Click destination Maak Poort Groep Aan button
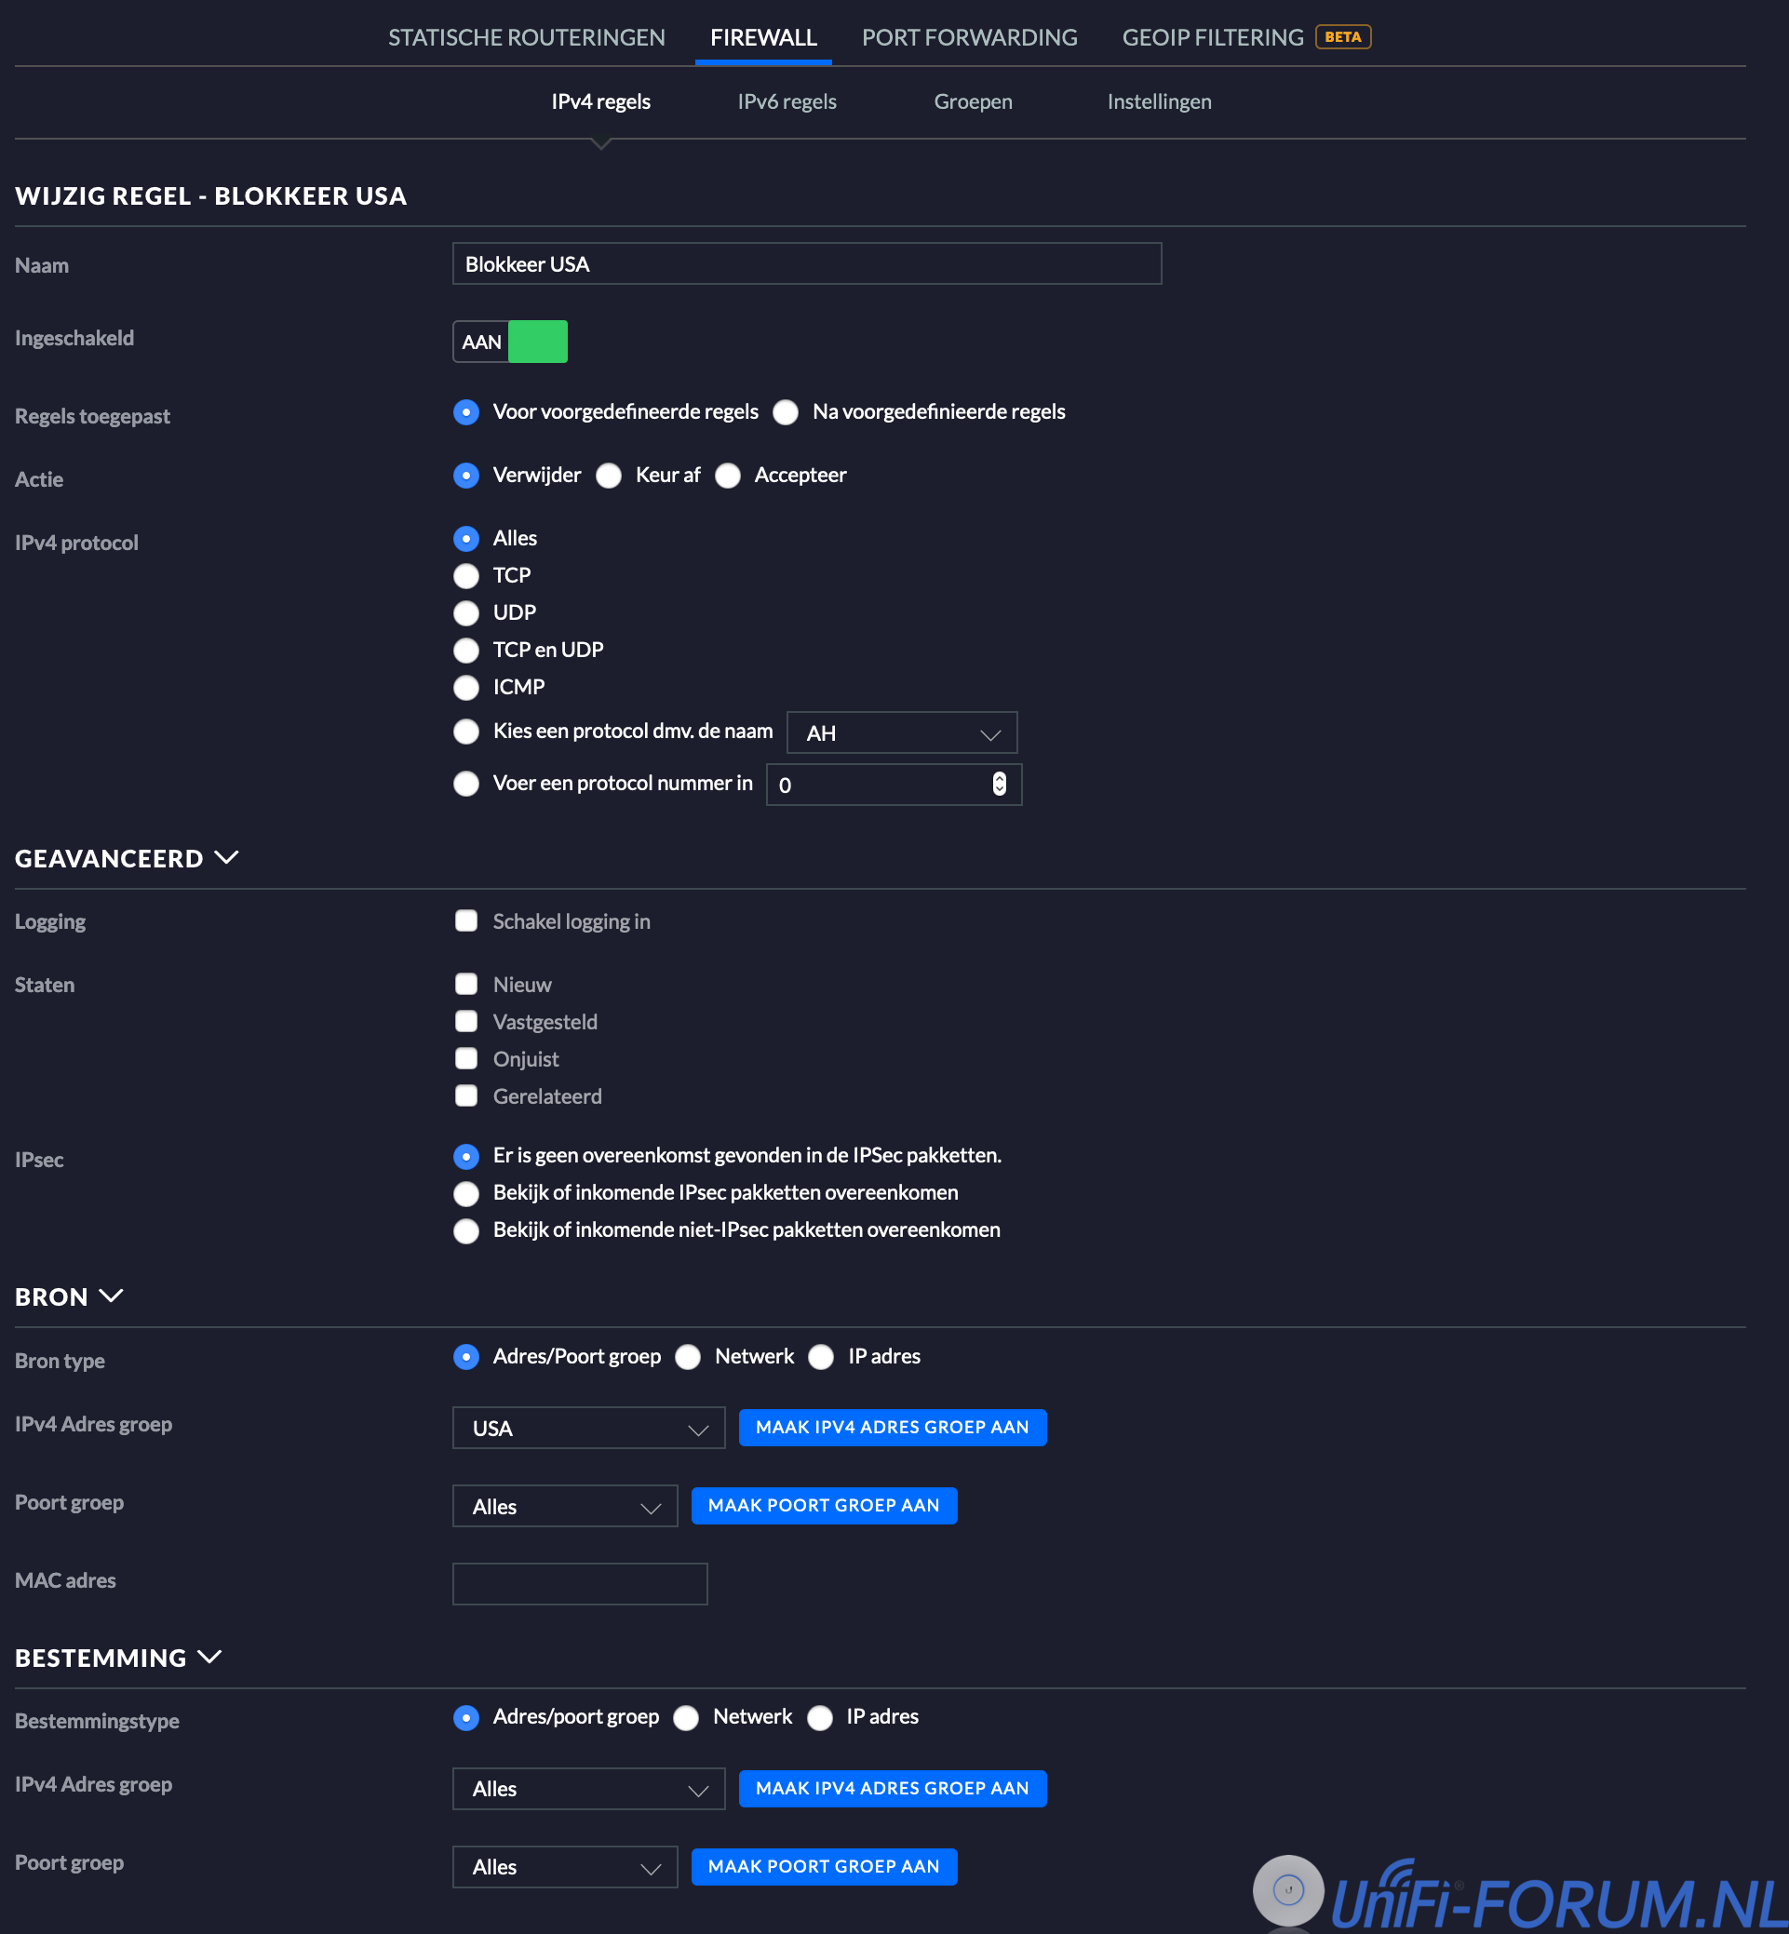The width and height of the screenshot is (1789, 1934). 823,1866
